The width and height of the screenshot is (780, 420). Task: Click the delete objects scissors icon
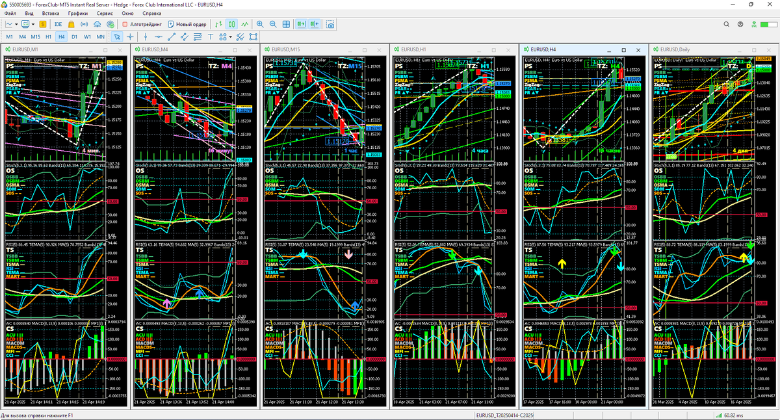coord(240,37)
